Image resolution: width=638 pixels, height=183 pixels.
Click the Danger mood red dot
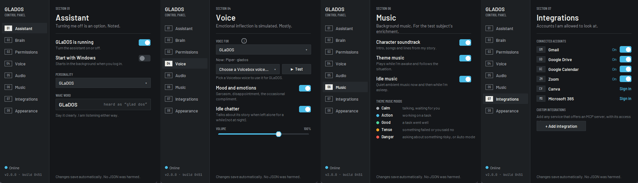(378, 137)
